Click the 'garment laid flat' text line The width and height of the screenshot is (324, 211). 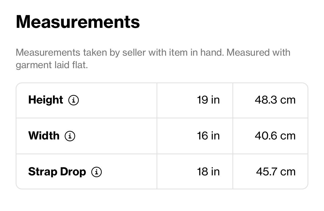pyautogui.click(x=52, y=65)
